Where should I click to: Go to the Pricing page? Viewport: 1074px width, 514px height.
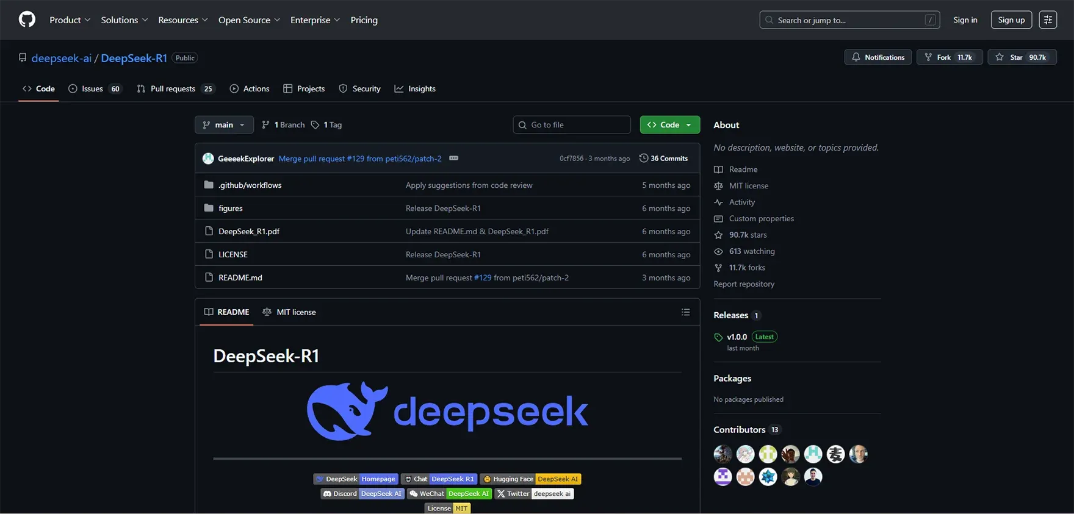coord(364,20)
